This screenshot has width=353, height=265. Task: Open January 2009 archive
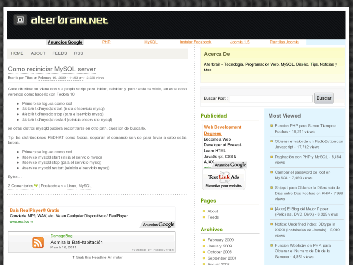(x=219, y=246)
